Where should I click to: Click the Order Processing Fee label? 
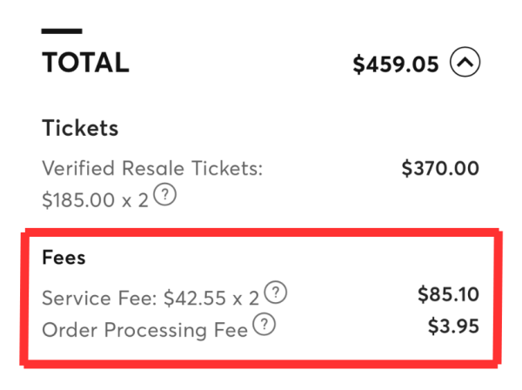point(144,330)
